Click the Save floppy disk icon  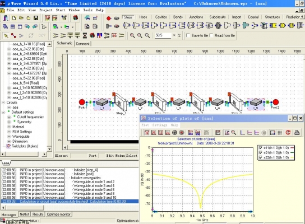pos(36,18)
